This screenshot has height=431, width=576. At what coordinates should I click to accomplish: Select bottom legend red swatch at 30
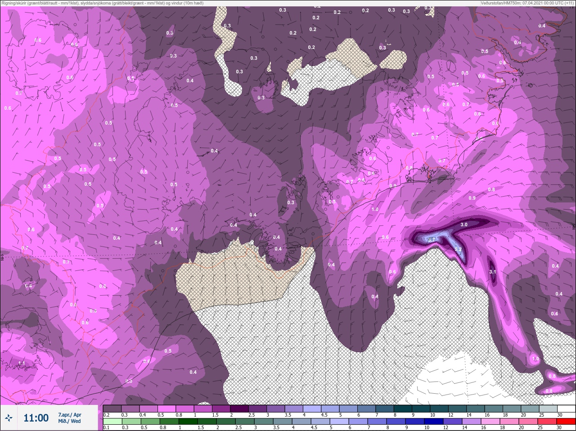pos(566,422)
